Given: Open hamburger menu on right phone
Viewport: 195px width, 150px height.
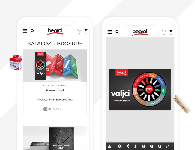Looking at the screenshot, I should tap(110, 32).
